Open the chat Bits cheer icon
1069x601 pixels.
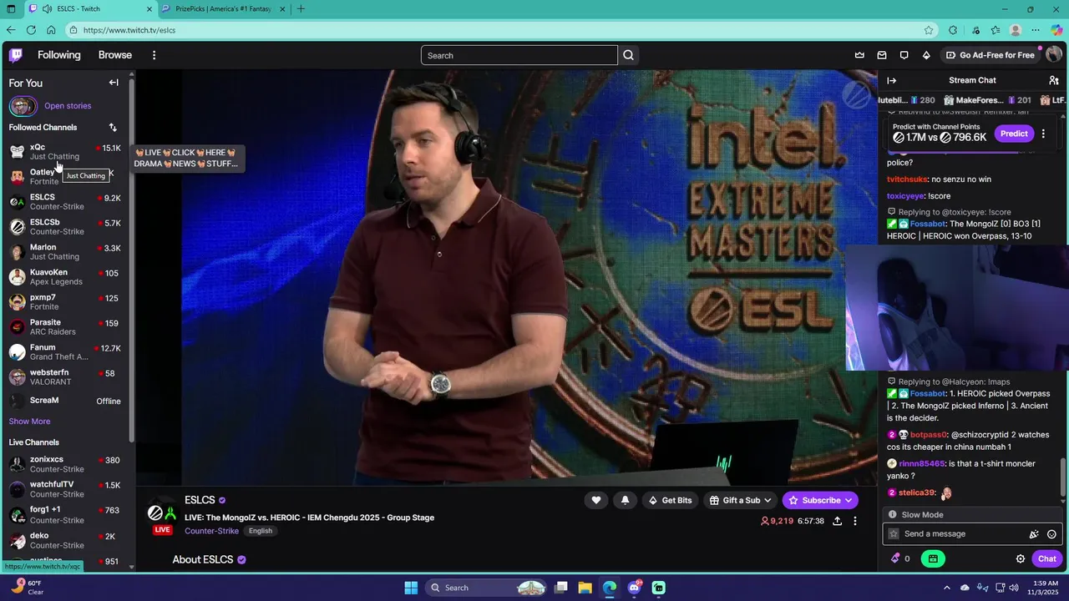[x=1034, y=534]
